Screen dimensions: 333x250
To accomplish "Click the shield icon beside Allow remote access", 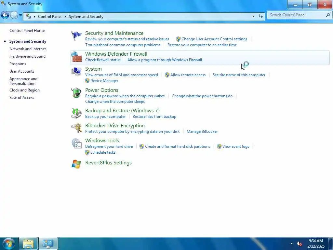I will tap(167, 75).
